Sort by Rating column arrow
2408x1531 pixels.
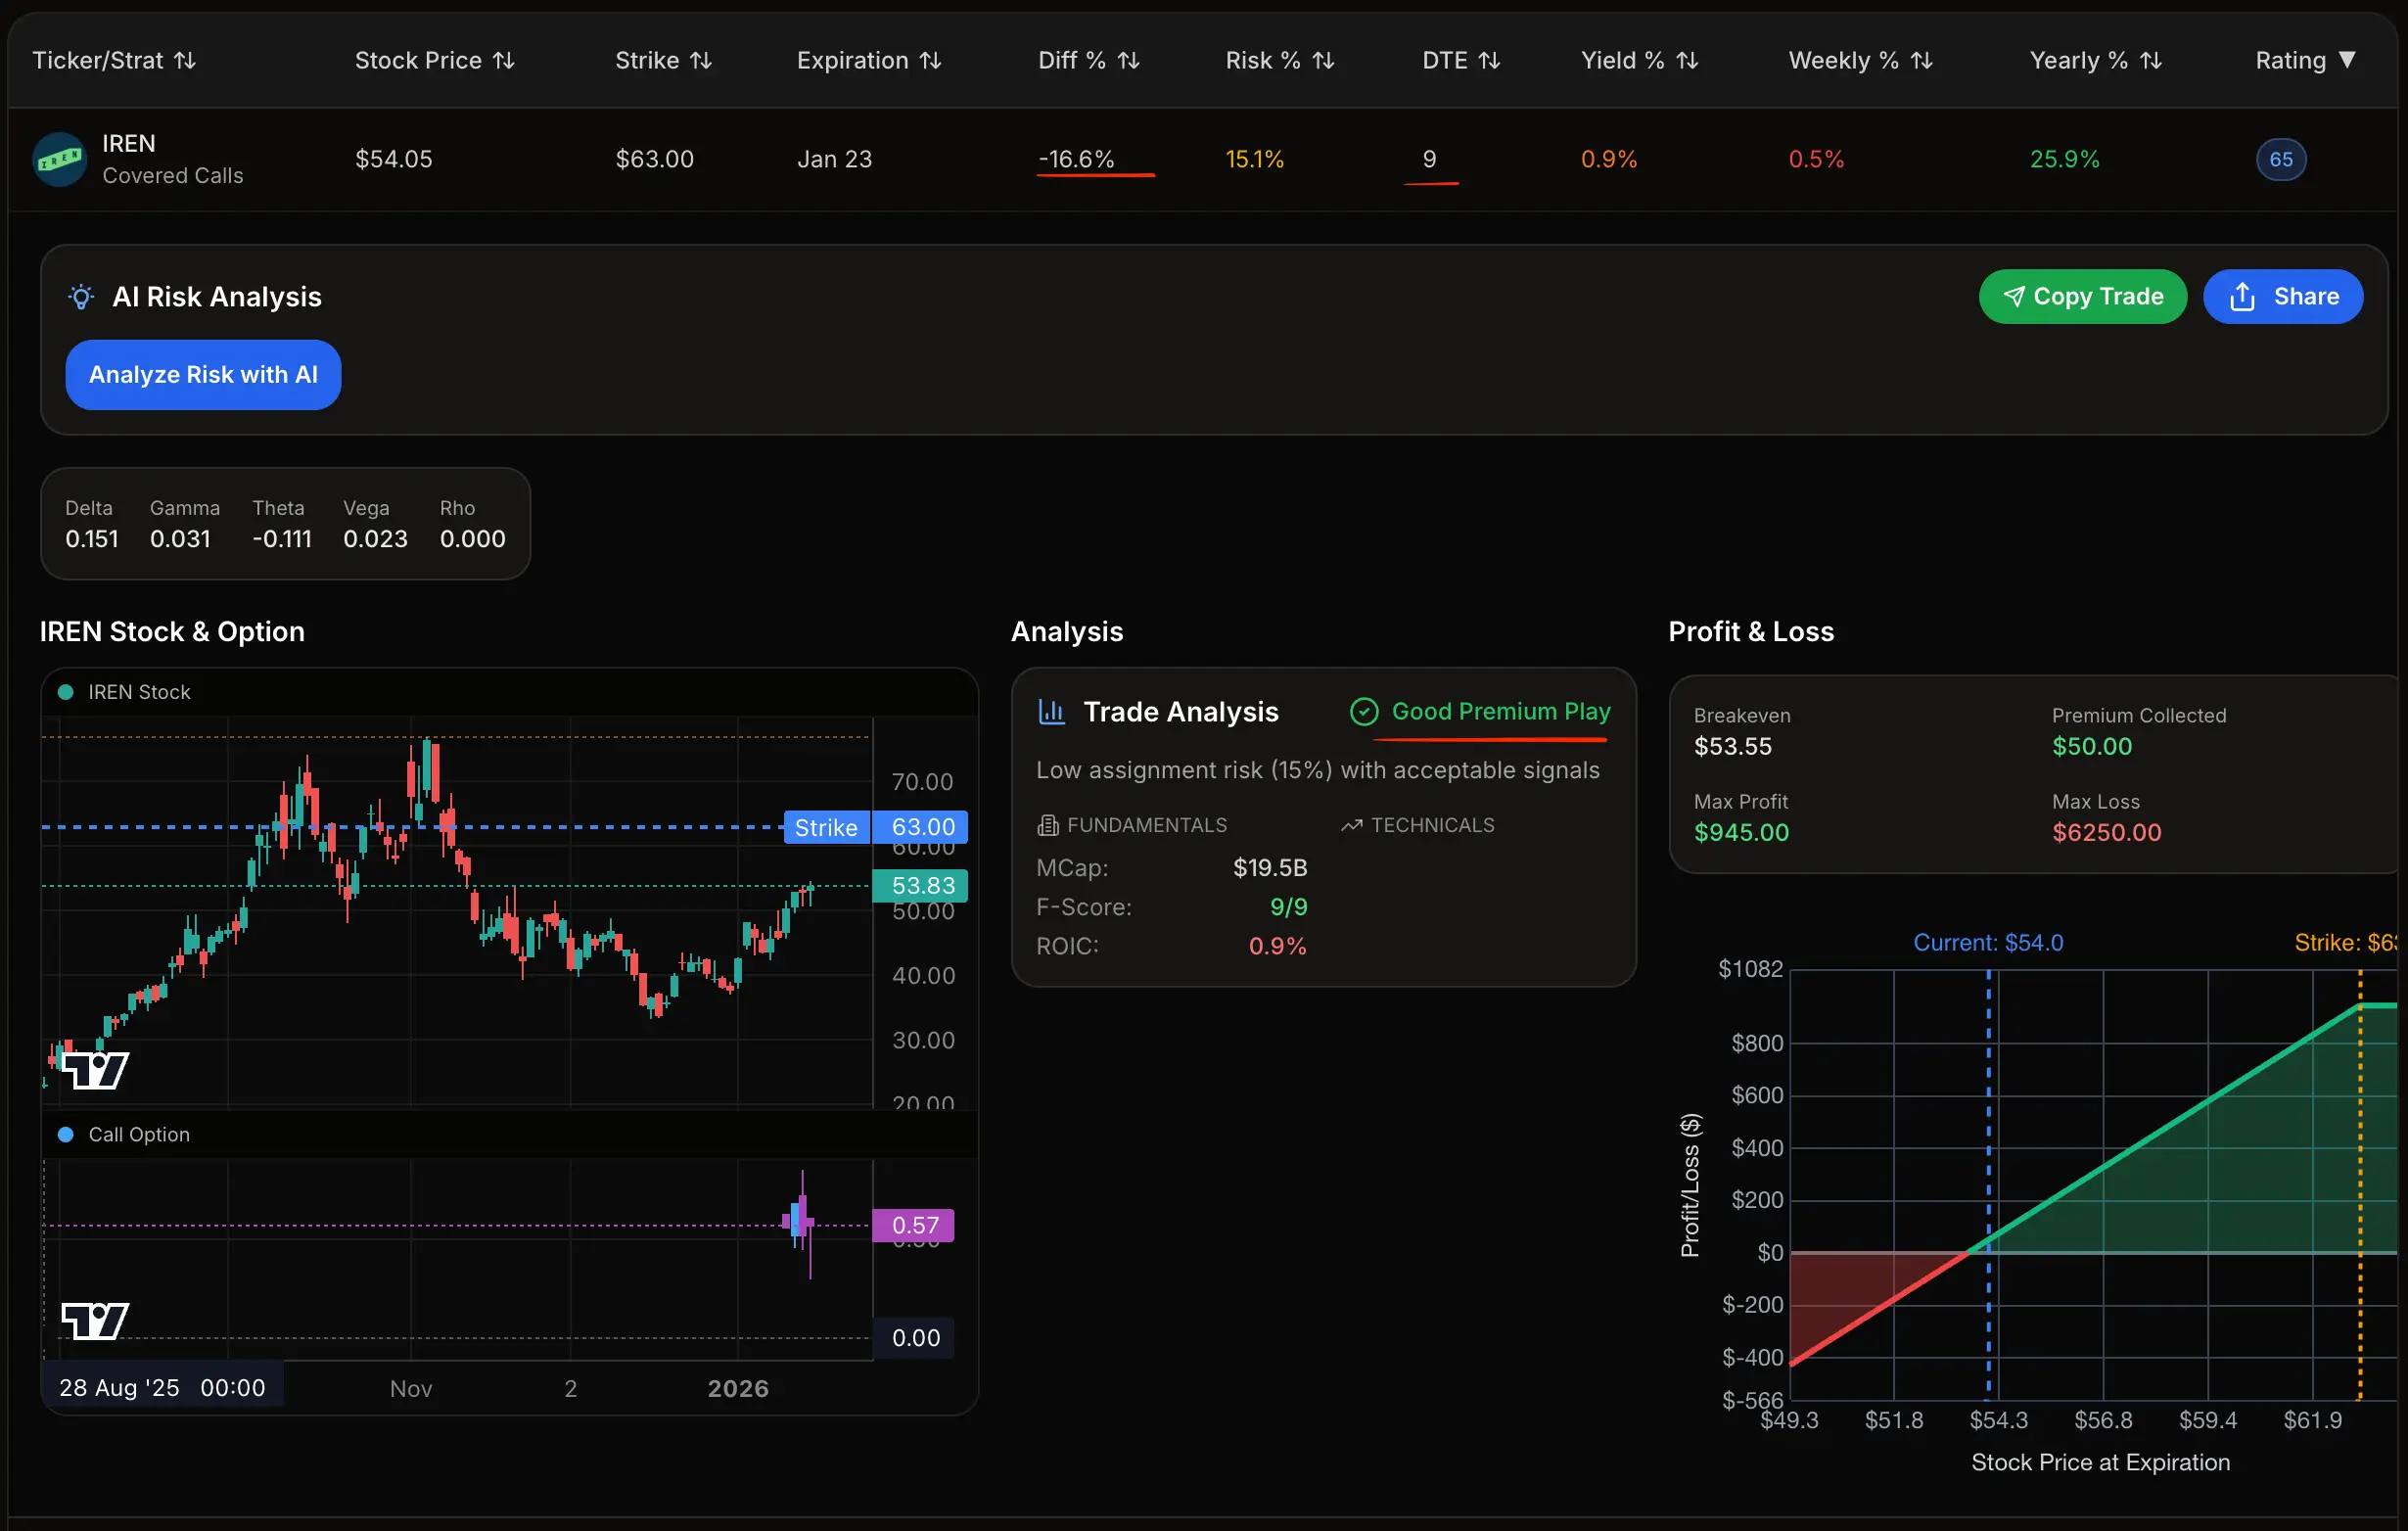point(2347,61)
